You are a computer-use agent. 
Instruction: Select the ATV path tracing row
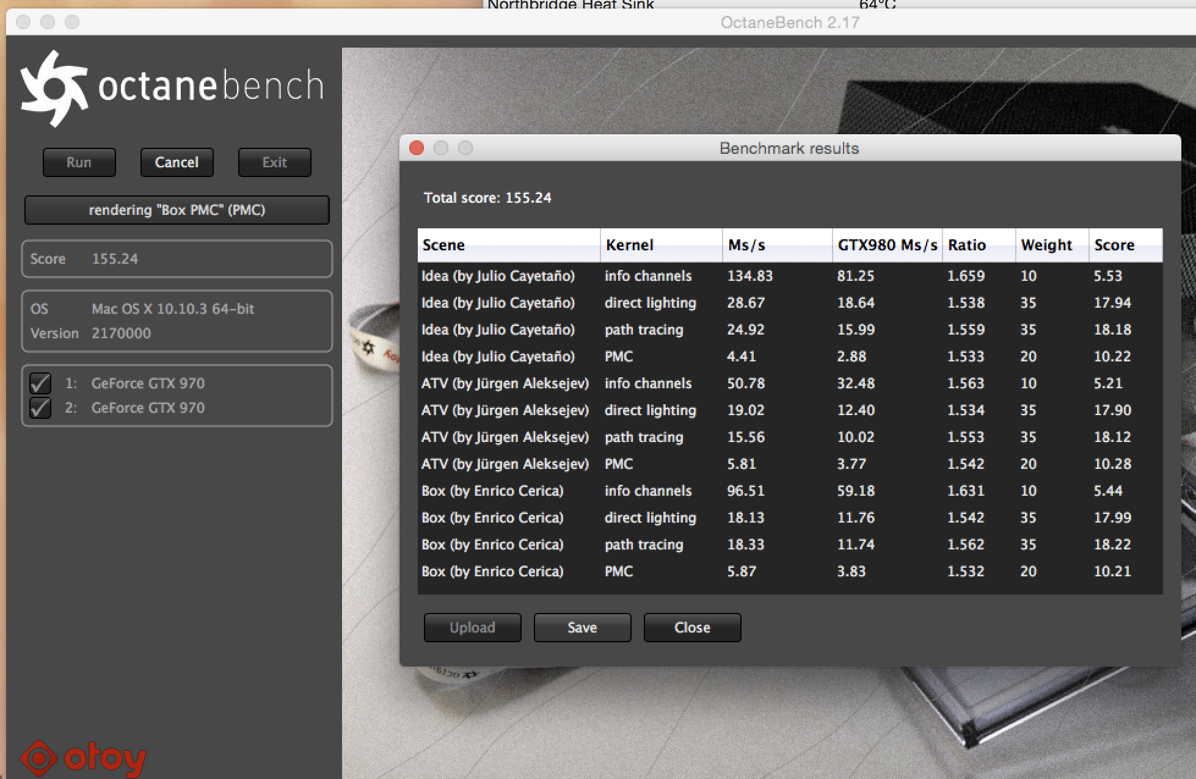coord(790,437)
